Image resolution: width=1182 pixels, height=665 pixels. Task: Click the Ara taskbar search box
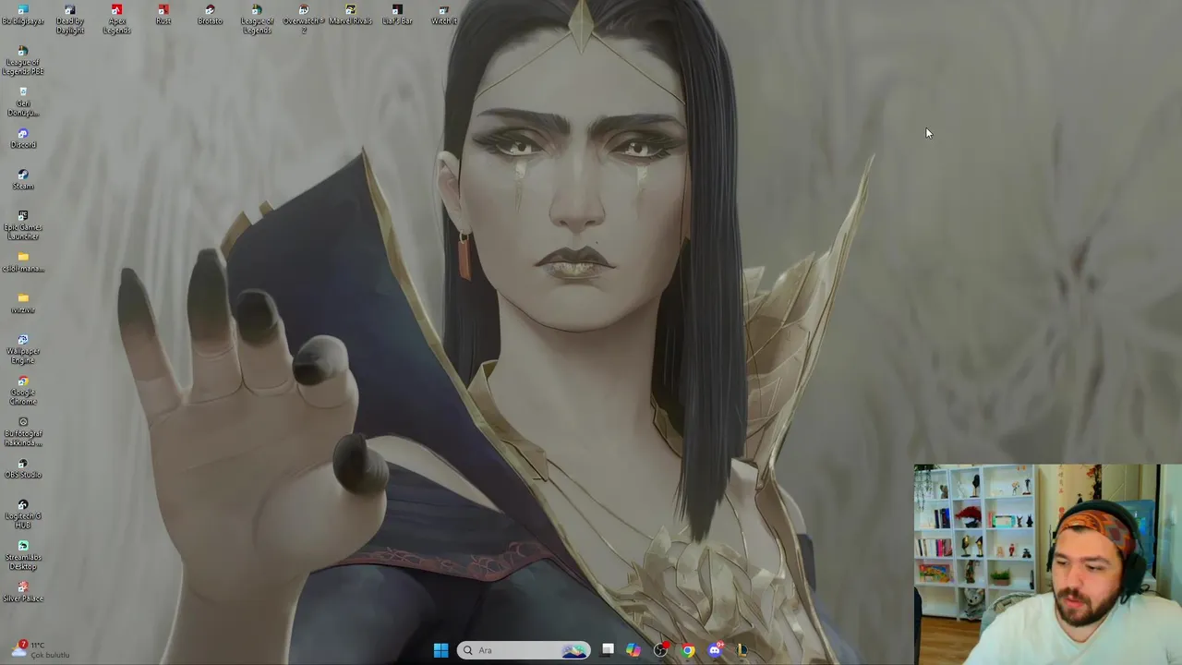coord(525,650)
